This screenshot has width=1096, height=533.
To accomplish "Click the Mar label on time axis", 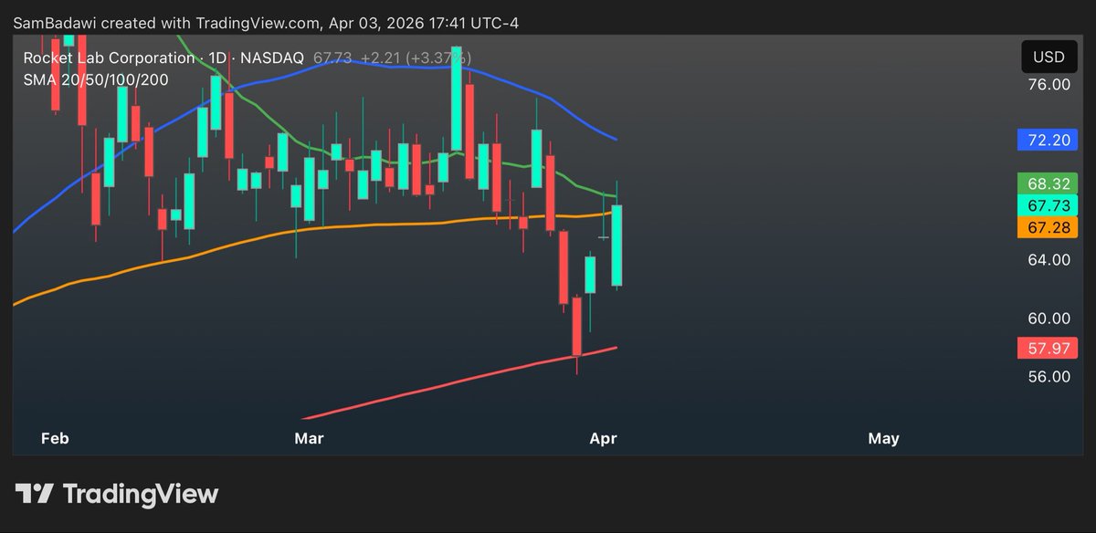I will tap(310, 439).
